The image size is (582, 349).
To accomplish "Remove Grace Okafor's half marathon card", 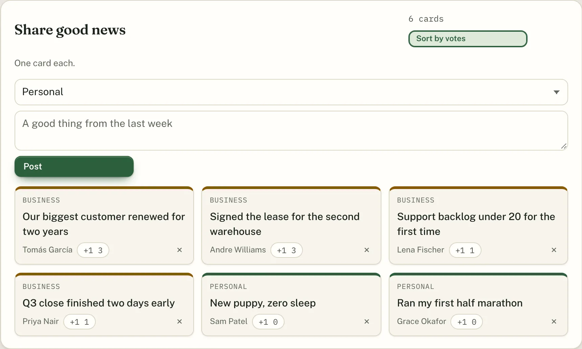I will tap(554, 322).
